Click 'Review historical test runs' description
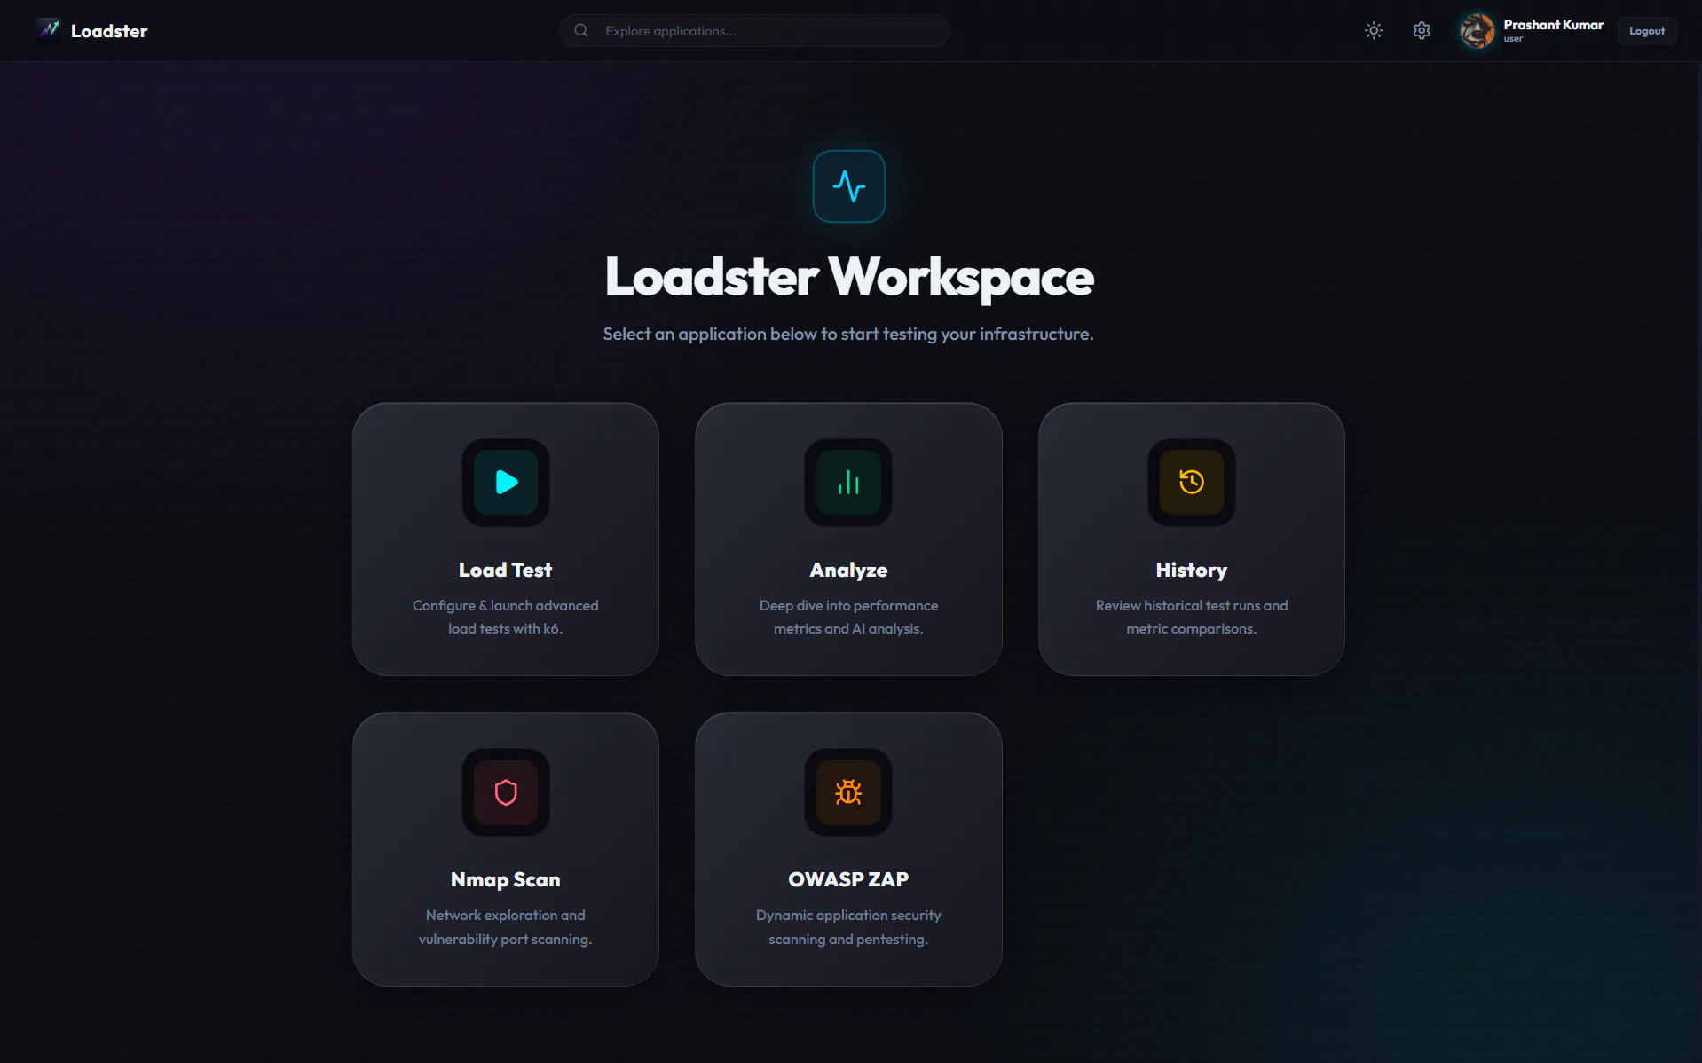 pos(1192,617)
